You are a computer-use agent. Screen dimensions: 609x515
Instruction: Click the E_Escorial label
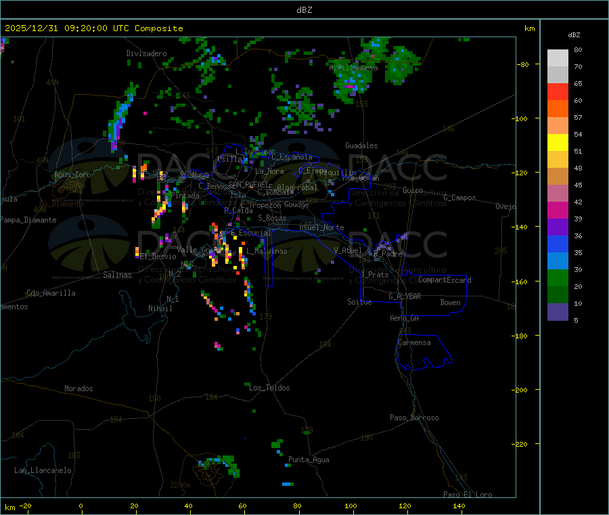click(251, 233)
